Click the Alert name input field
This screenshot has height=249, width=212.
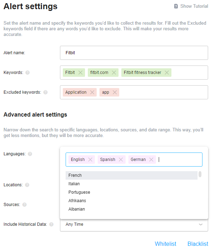click(134, 53)
